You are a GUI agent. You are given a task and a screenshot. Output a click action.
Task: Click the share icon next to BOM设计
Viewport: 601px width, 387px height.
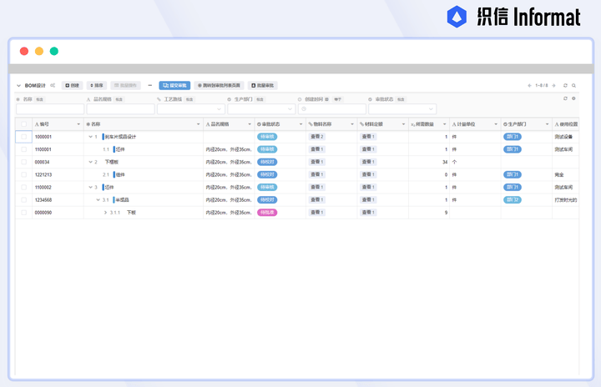(53, 85)
